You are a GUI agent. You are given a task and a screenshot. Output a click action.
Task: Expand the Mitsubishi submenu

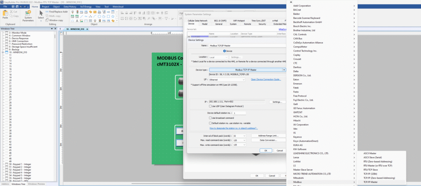(x=322, y=178)
